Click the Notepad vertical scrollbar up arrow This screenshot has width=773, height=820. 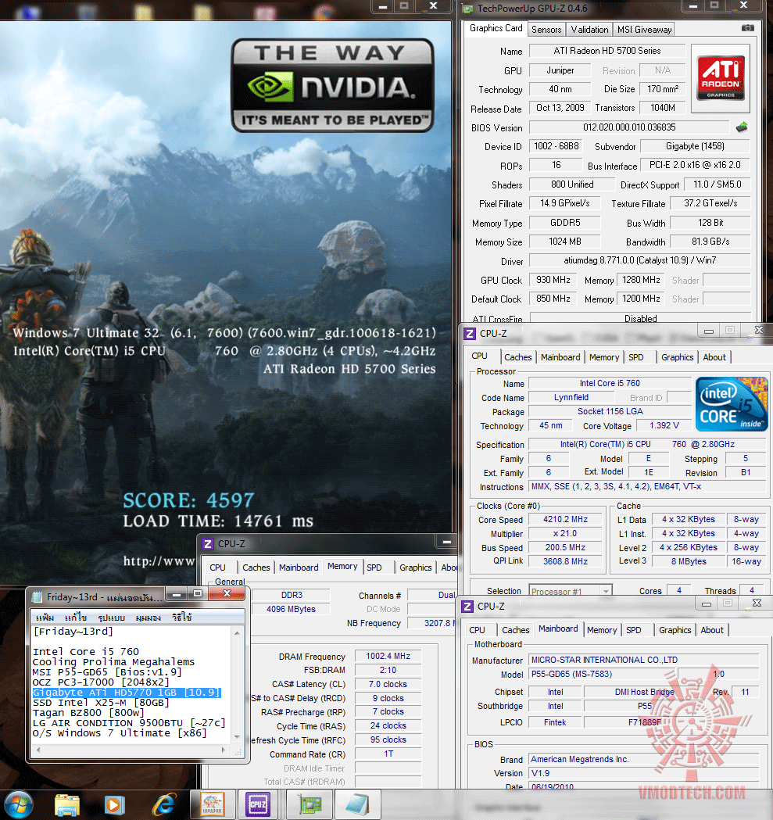coord(237,632)
